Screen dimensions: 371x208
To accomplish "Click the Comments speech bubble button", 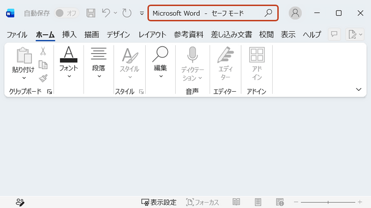I will [334, 34].
